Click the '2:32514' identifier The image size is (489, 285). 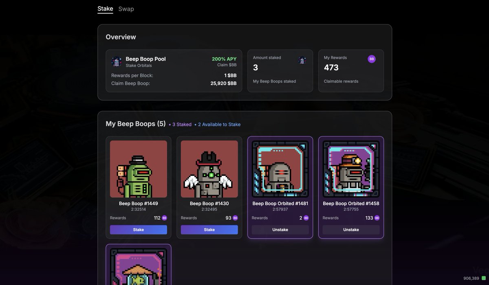pos(139,209)
